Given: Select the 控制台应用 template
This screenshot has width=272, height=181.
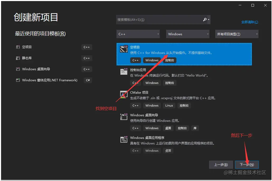Looking at the screenshot, I should click(x=184, y=77).
